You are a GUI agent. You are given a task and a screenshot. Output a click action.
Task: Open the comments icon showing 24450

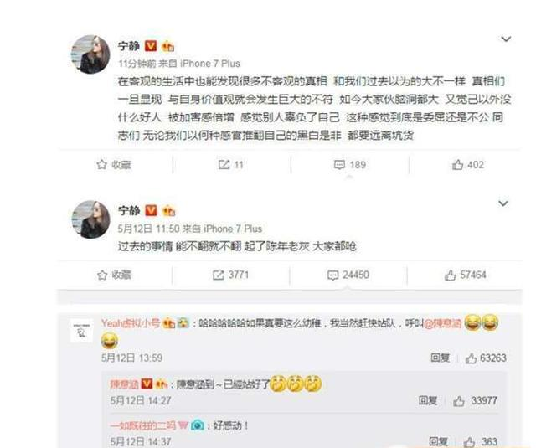point(332,275)
